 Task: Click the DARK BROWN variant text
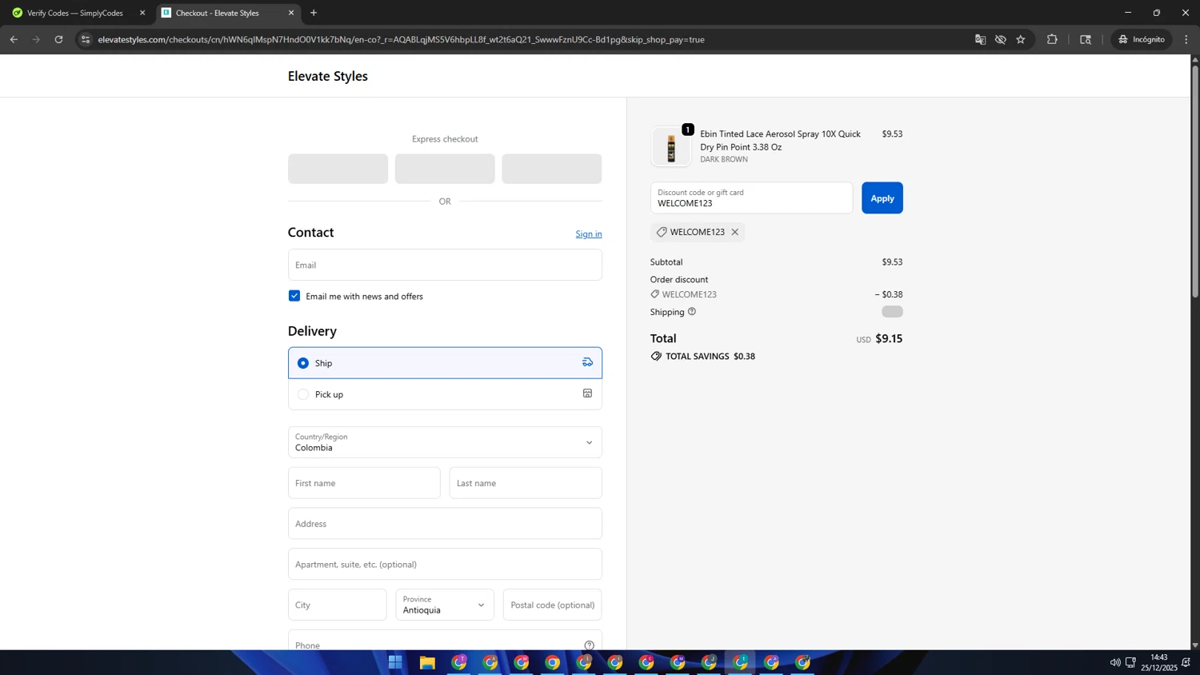pyautogui.click(x=724, y=160)
